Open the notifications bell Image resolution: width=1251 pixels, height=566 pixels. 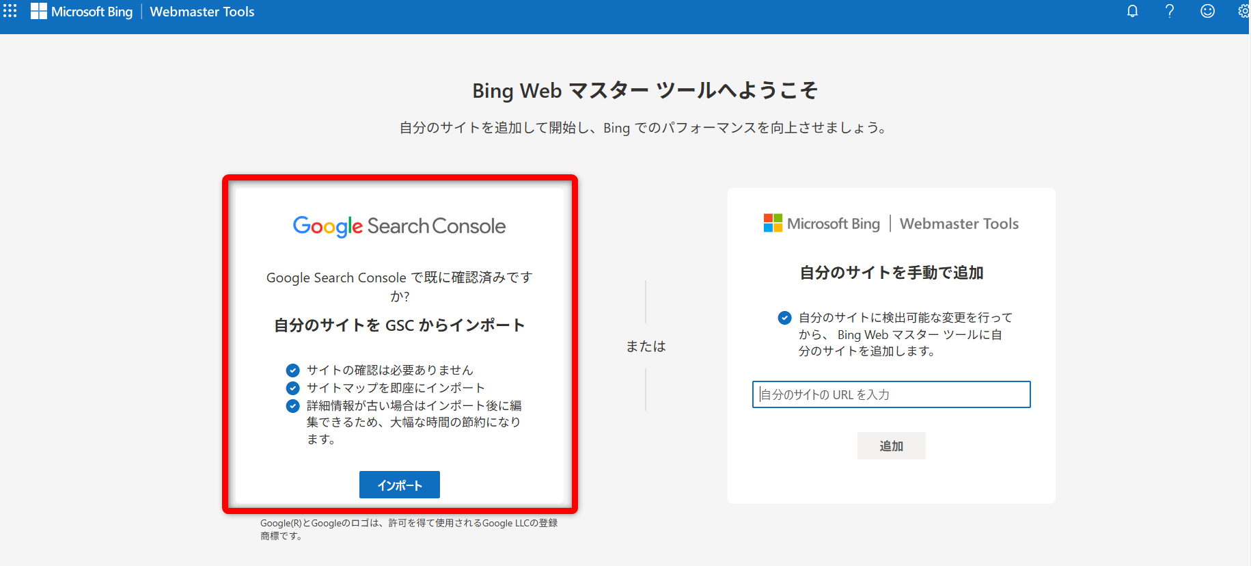point(1132,11)
